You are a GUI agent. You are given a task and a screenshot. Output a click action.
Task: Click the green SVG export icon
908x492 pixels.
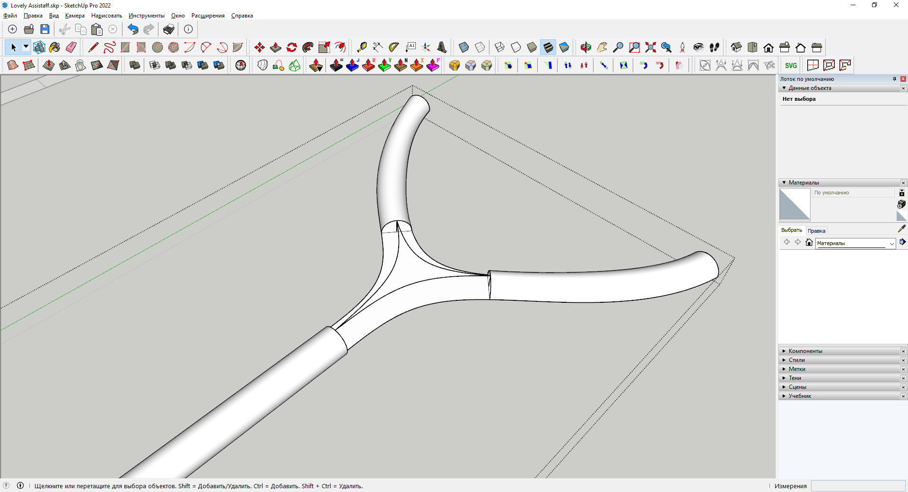[791, 66]
